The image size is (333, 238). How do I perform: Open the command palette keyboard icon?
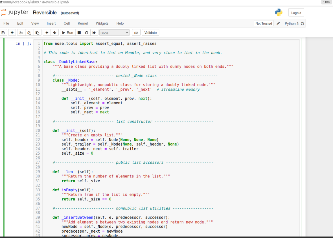click(136, 33)
